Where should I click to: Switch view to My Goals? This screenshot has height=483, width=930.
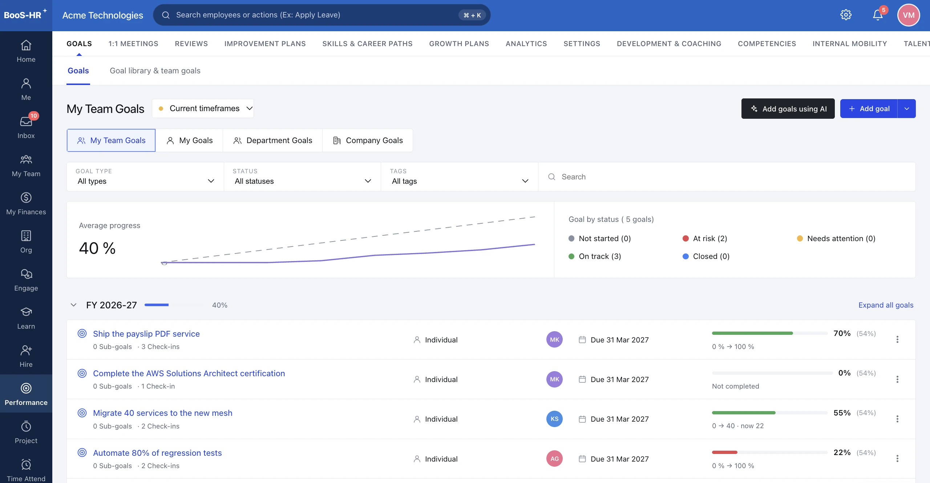click(x=189, y=140)
